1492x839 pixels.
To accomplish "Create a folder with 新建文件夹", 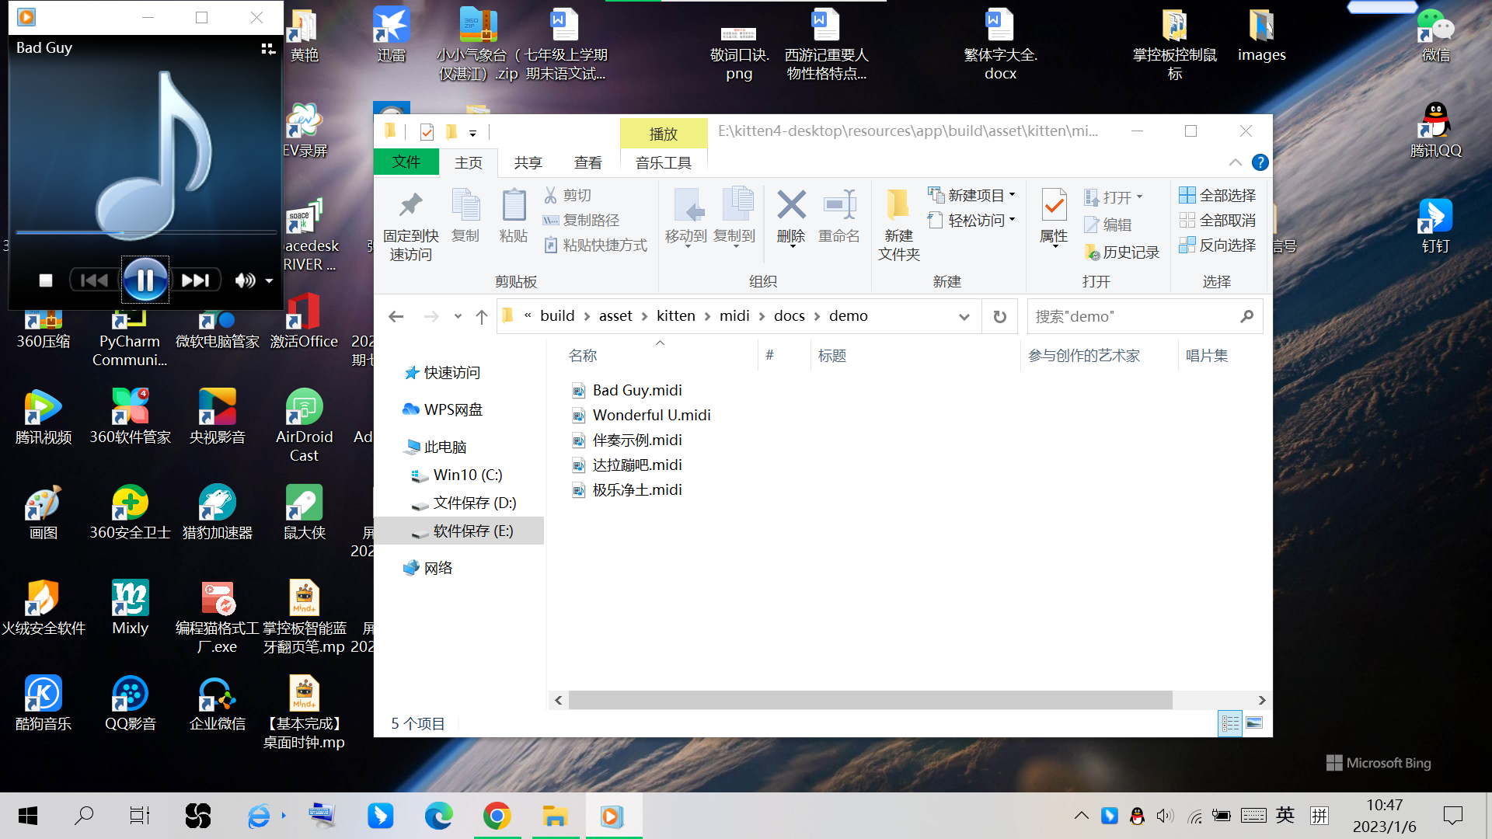I will pos(899,225).
